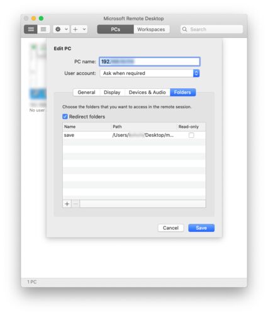Open the Devices & Audio tab

[x=147, y=93]
